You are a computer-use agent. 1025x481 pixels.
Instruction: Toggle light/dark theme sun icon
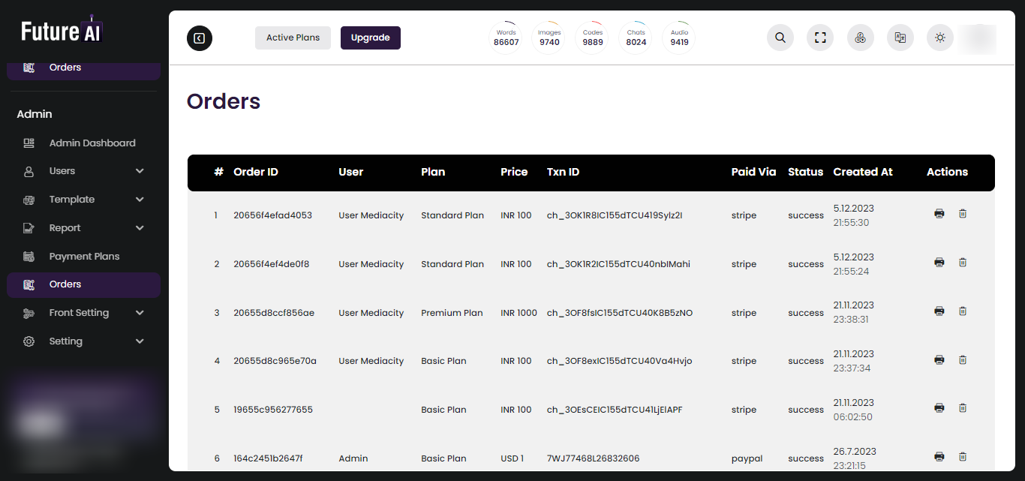point(940,38)
